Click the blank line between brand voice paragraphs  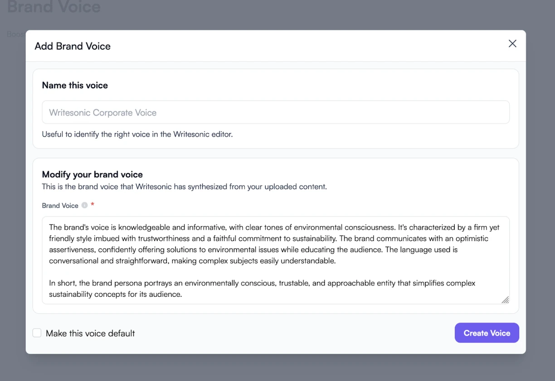[x=272, y=272]
